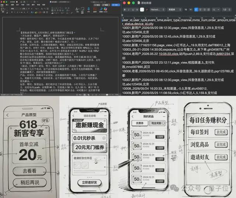Open the Helvetica font family dropdown
The height and width of the screenshot is (198, 236).
157,10
